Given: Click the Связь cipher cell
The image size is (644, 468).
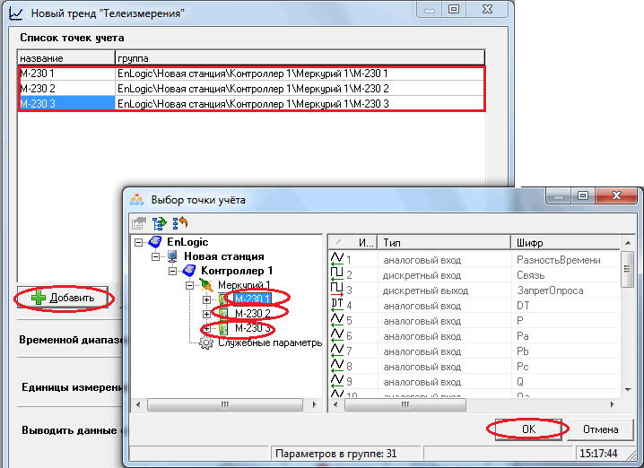Looking at the screenshot, I should pyautogui.click(x=531, y=275).
